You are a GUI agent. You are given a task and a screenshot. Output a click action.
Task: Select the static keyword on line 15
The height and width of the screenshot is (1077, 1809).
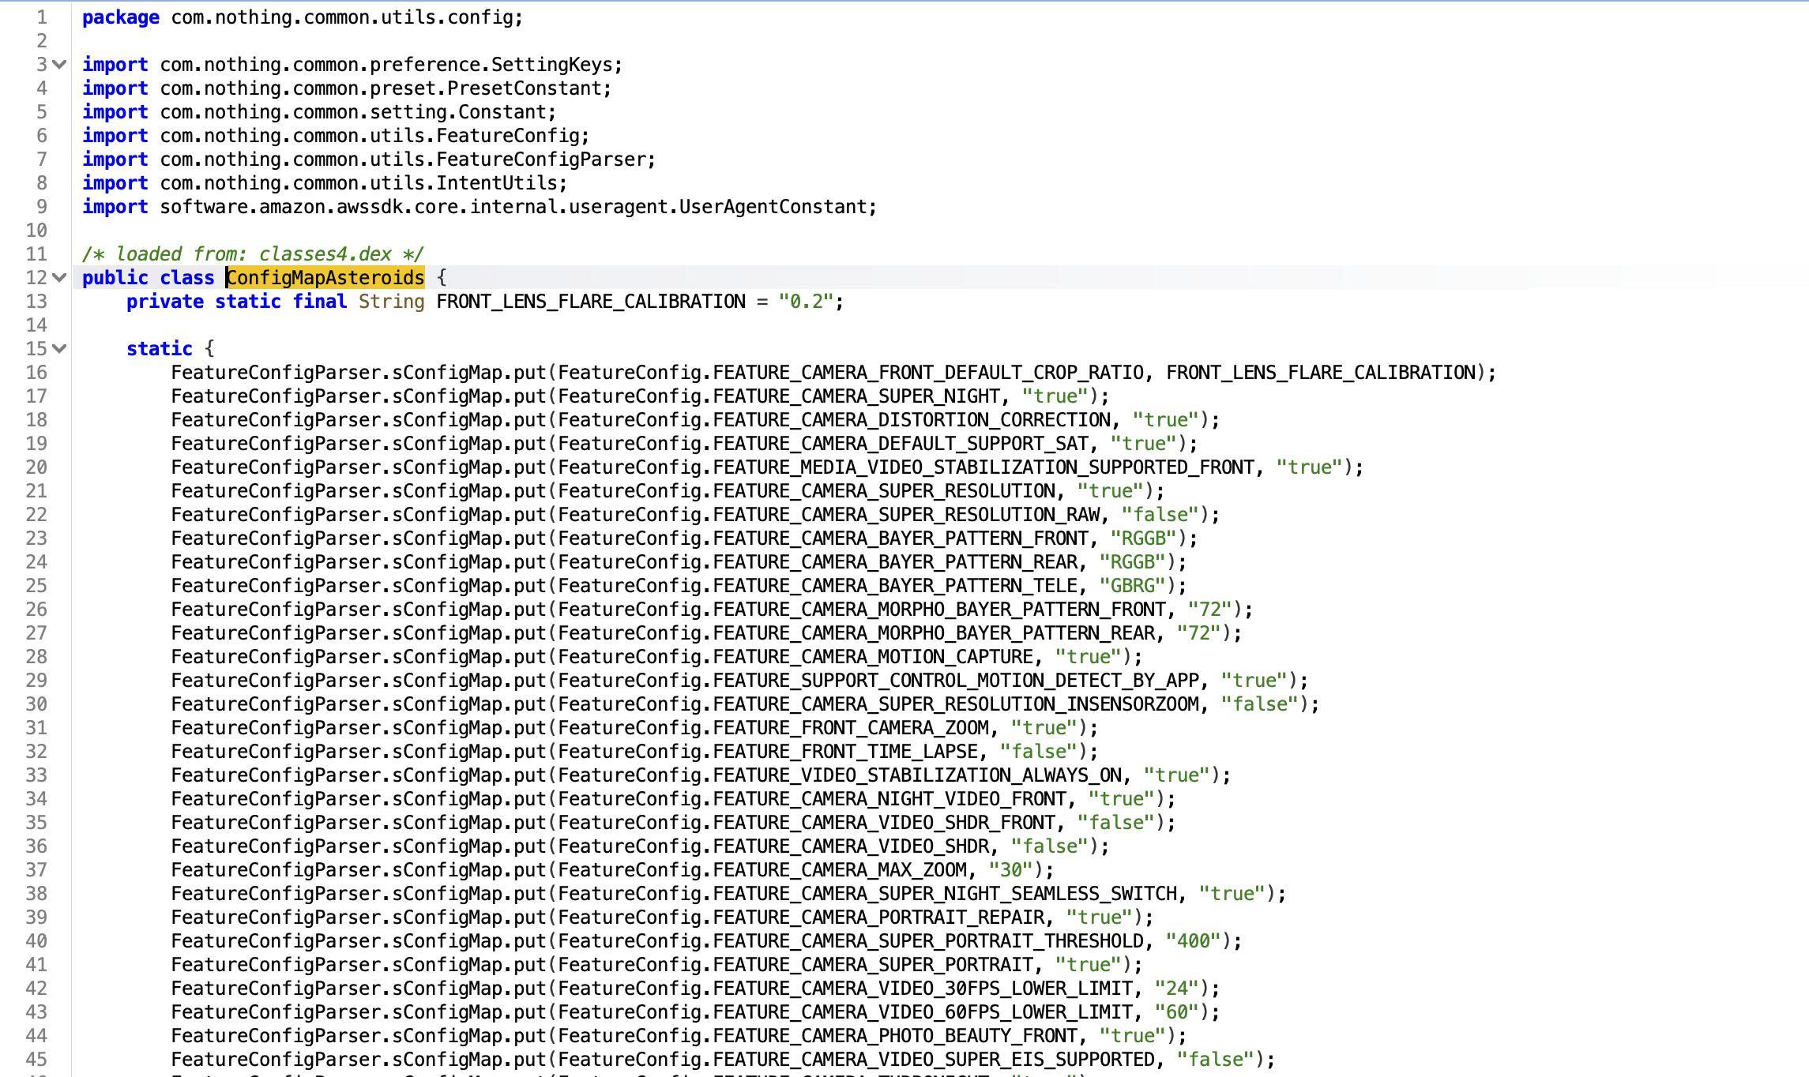158,348
